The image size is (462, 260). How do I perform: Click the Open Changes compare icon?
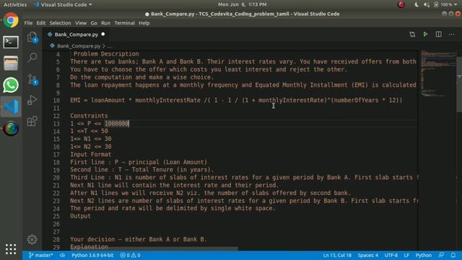412,35
